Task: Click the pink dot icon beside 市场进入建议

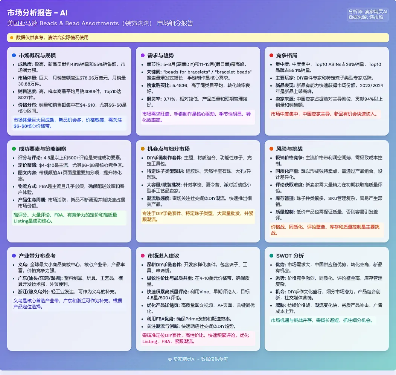Action: (143, 256)
